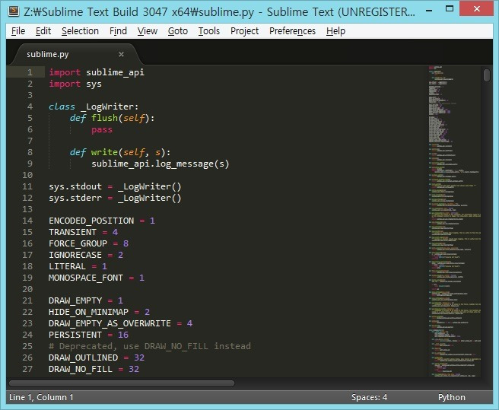The image size is (499, 410).
Task: Close the sublime.py tab
Action: click(x=121, y=55)
